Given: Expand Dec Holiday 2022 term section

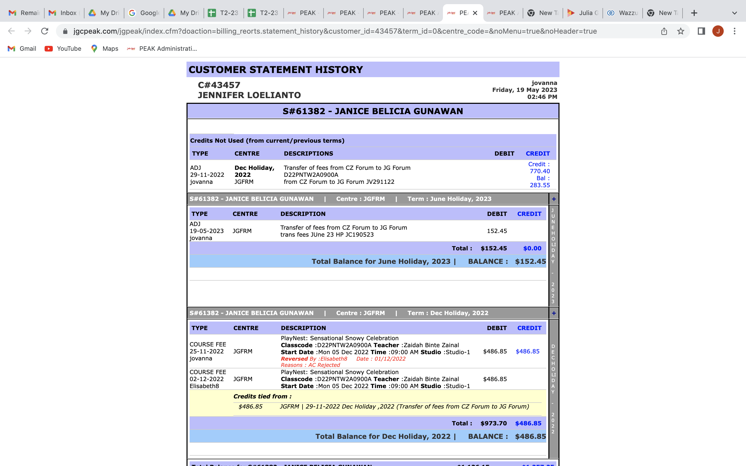Looking at the screenshot, I should pyautogui.click(x=554, y=313).
